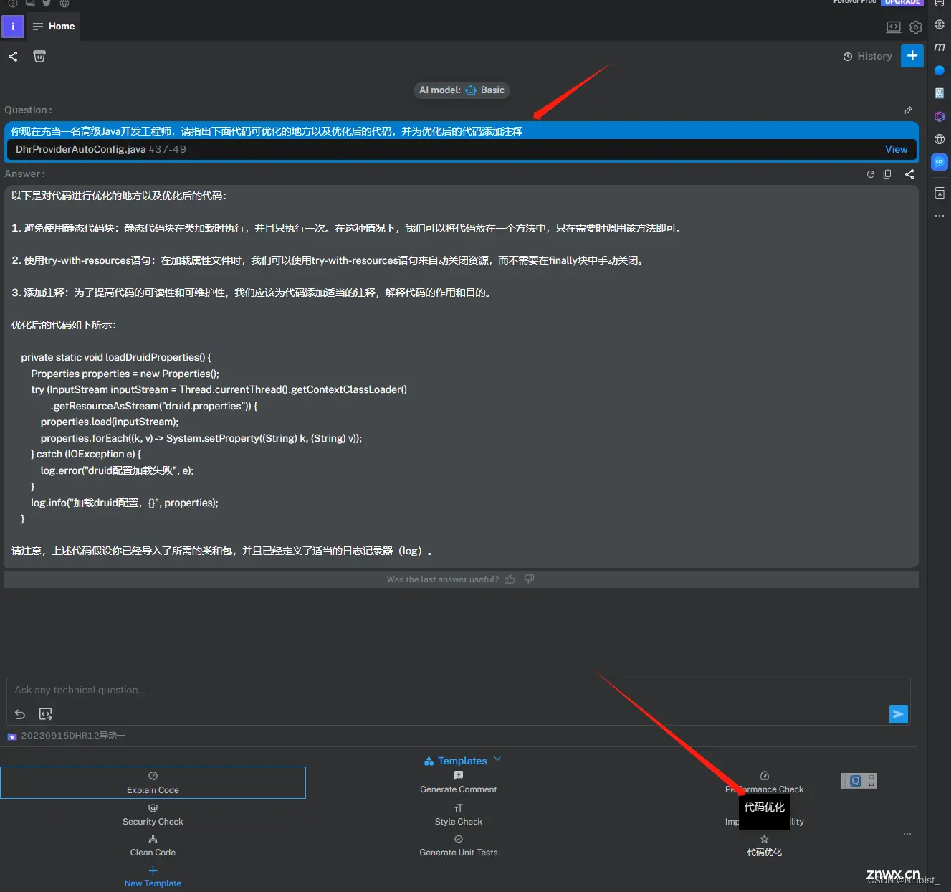This screenshot has height=892, width=951.
Task: Mark last answer not useful with thumbs down
Action: (529, 579)
